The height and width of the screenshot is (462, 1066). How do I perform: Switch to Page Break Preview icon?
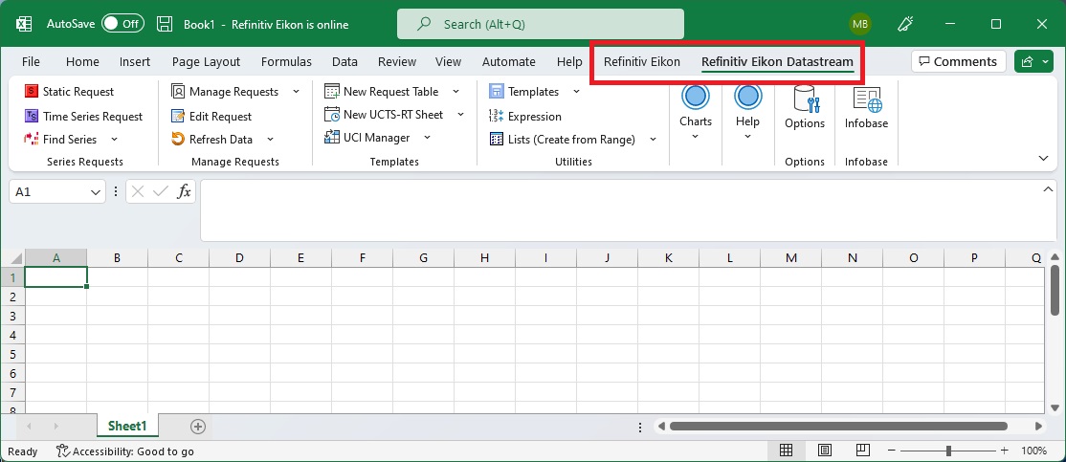863,451
